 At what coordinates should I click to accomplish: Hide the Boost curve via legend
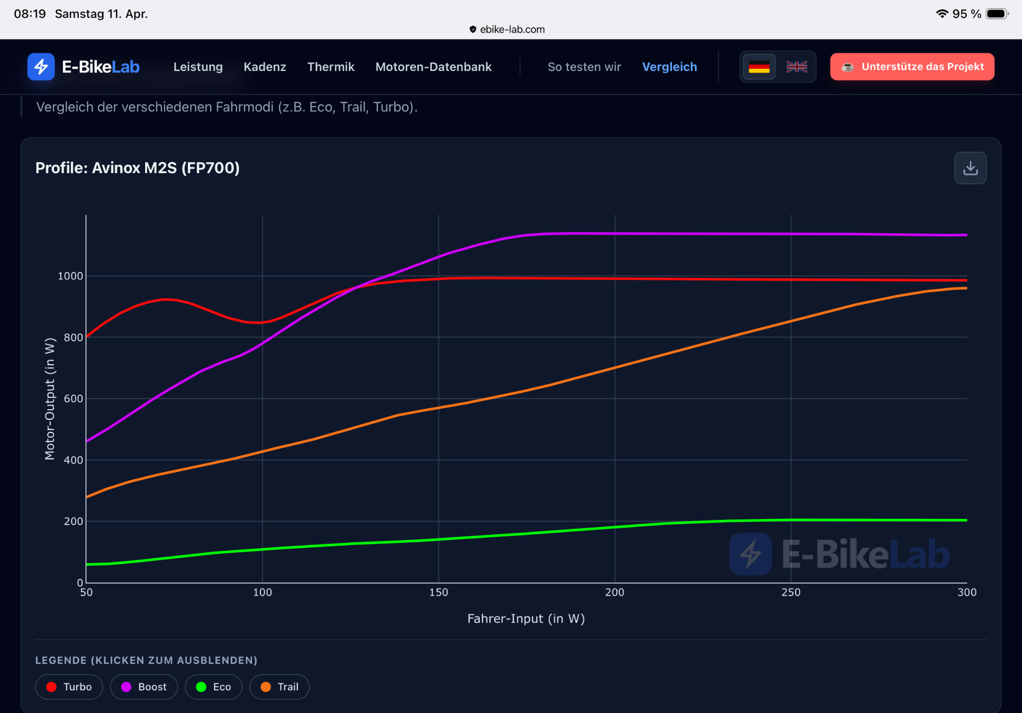[x=144, y=687]
